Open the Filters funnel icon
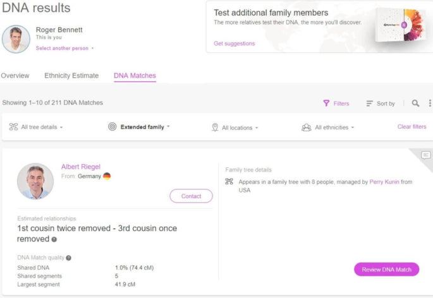Image resolution: width=433 pixels, height=298 pixels. click(326, 103)
